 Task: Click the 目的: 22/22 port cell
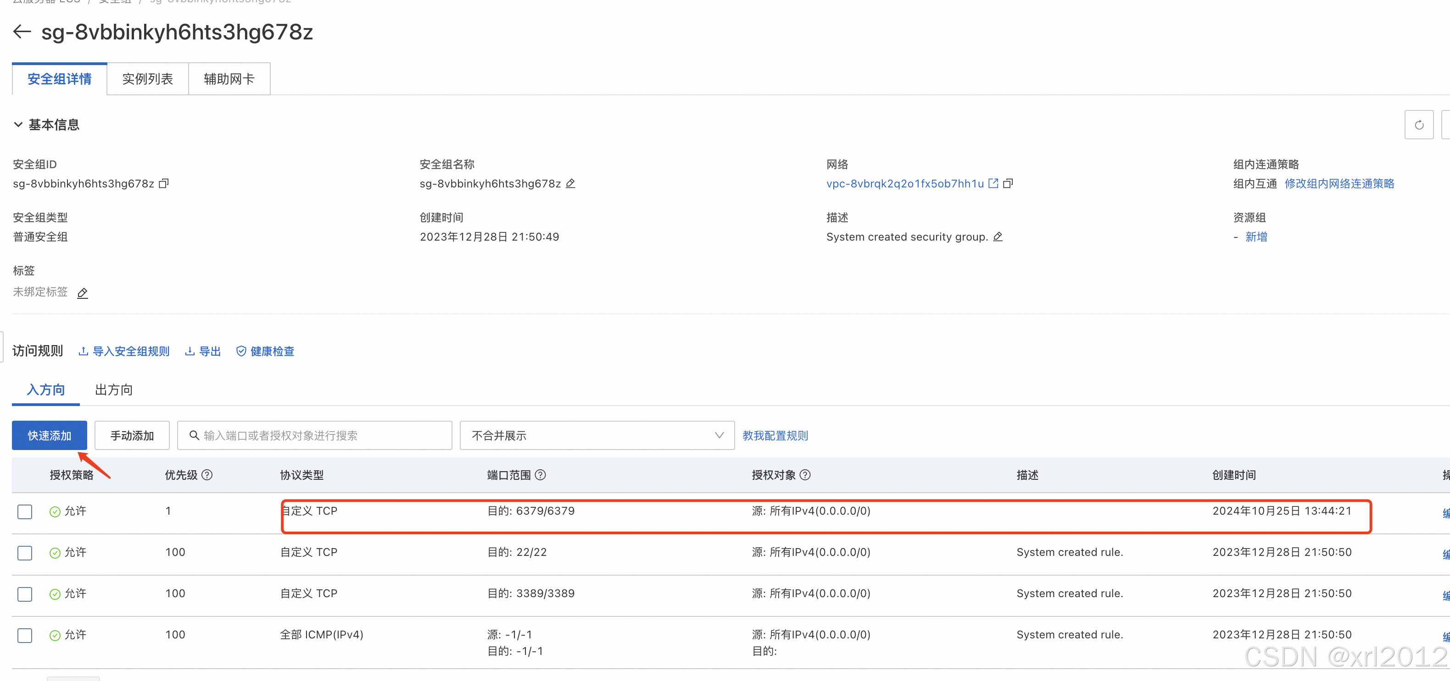point(517,552)
